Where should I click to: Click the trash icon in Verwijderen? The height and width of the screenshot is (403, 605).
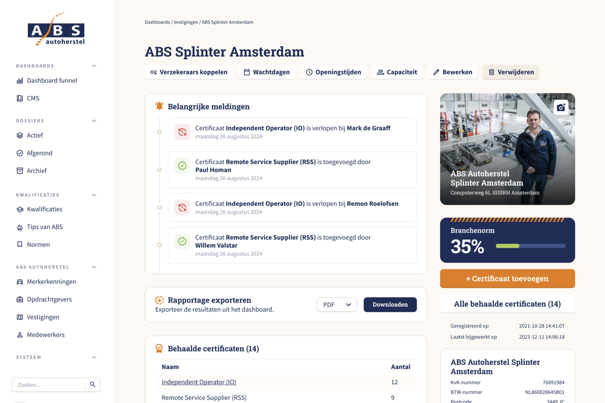492,72
